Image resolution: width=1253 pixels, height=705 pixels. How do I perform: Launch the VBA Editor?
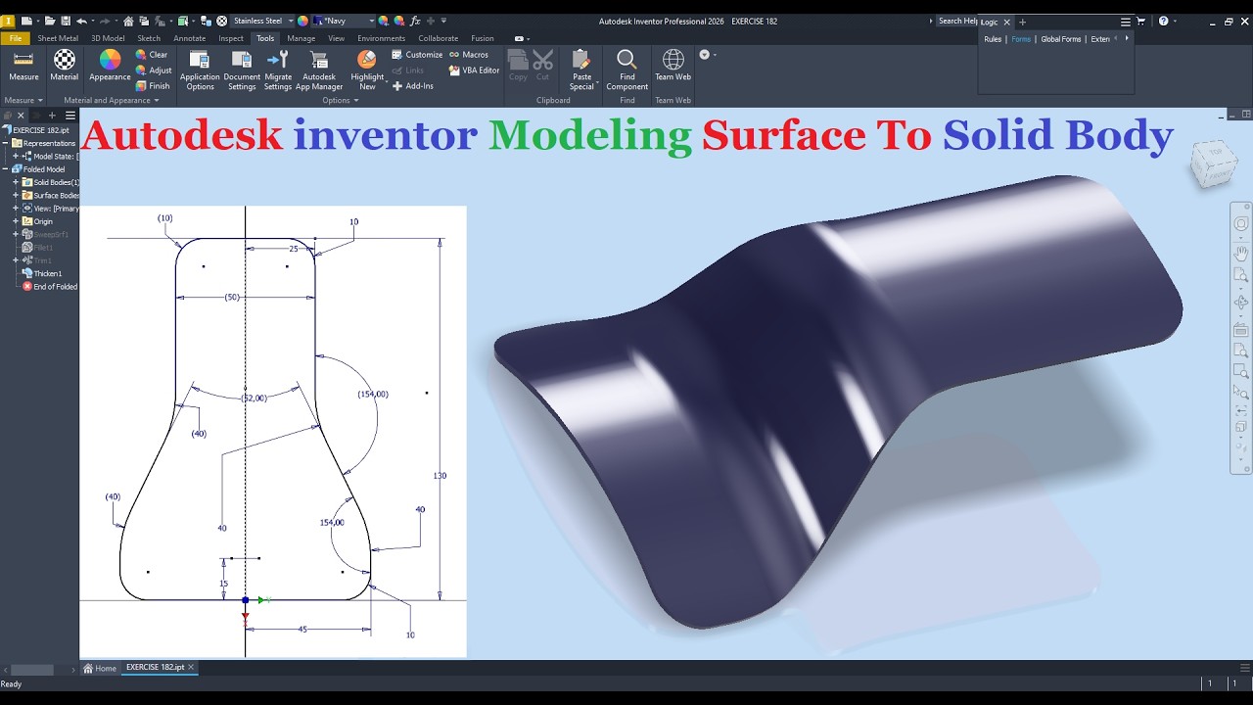(475, 70)
